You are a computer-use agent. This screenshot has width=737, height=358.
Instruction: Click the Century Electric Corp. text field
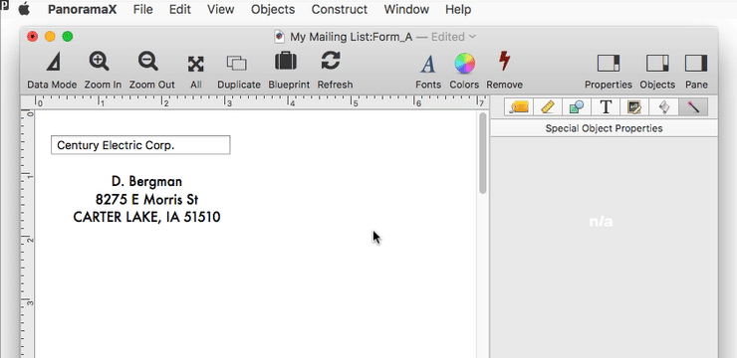point(140,145)
